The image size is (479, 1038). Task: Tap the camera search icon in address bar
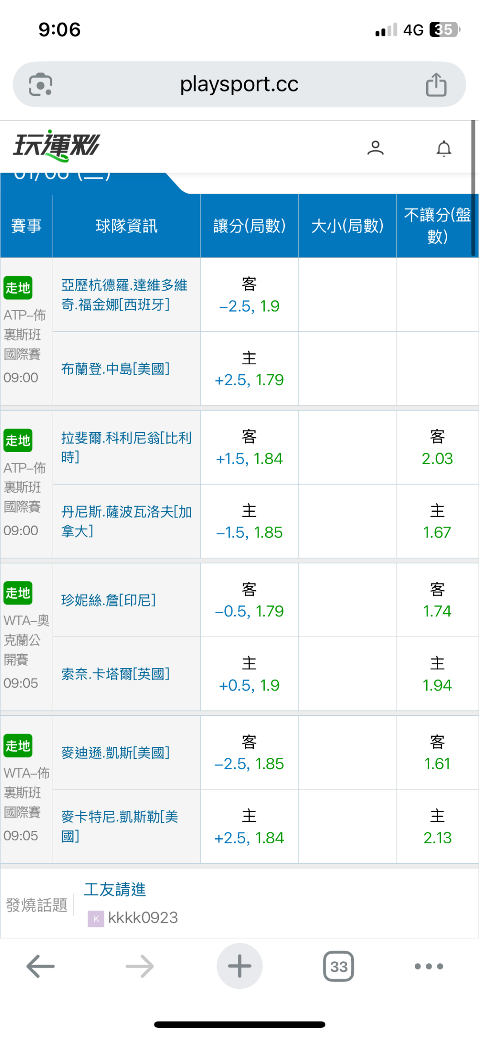tap(40, 84)
